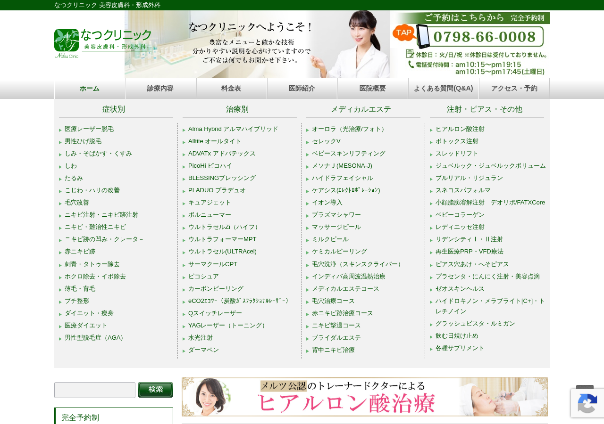Open 背中ニキビ治療 link
This screenshot has width=604, height=424.
tap(333, 350)
